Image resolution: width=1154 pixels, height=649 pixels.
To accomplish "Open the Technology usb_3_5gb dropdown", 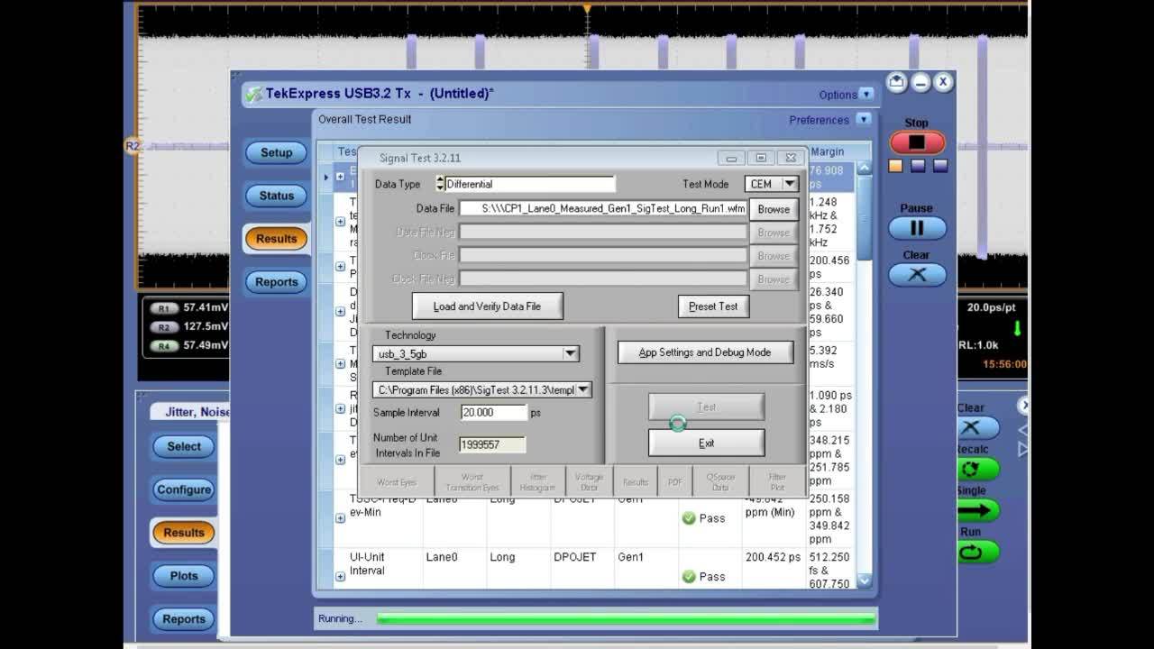I will pyautogui.click(x=570, y=353).
